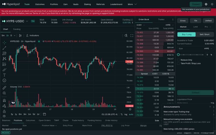Open the chart interval dropdown arrow
Screen dimensions: 216x135
[15, 36]
